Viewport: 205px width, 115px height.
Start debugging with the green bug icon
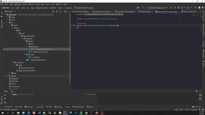(x=175, y=8)
